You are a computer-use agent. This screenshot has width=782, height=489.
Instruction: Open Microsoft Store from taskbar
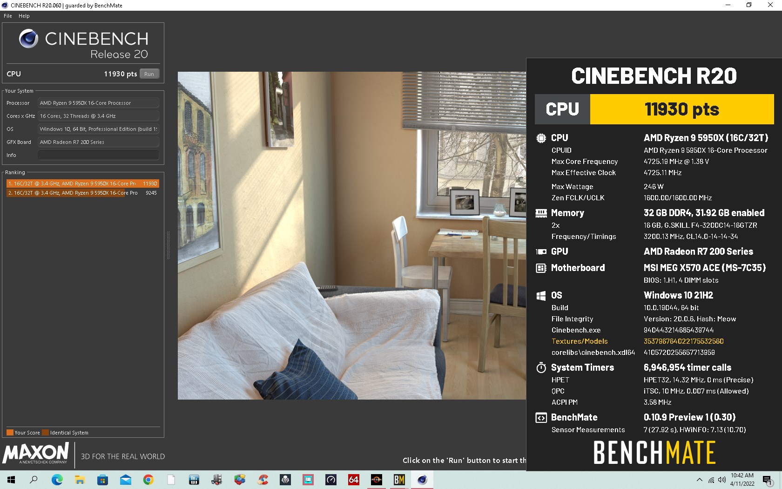point(102,480)
